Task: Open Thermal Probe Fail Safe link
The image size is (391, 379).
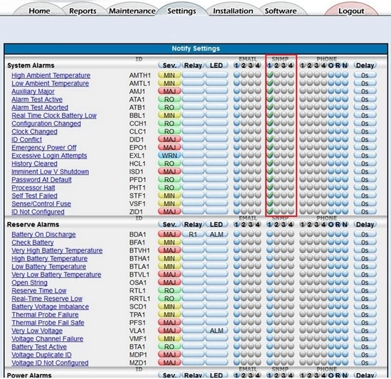Action: [48, 323]
